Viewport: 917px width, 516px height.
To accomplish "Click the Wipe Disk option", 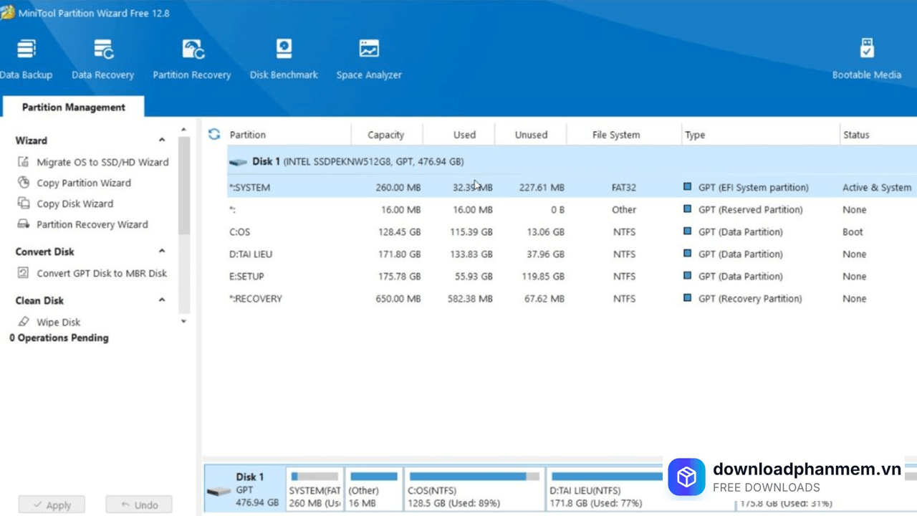I will point(58,322).
